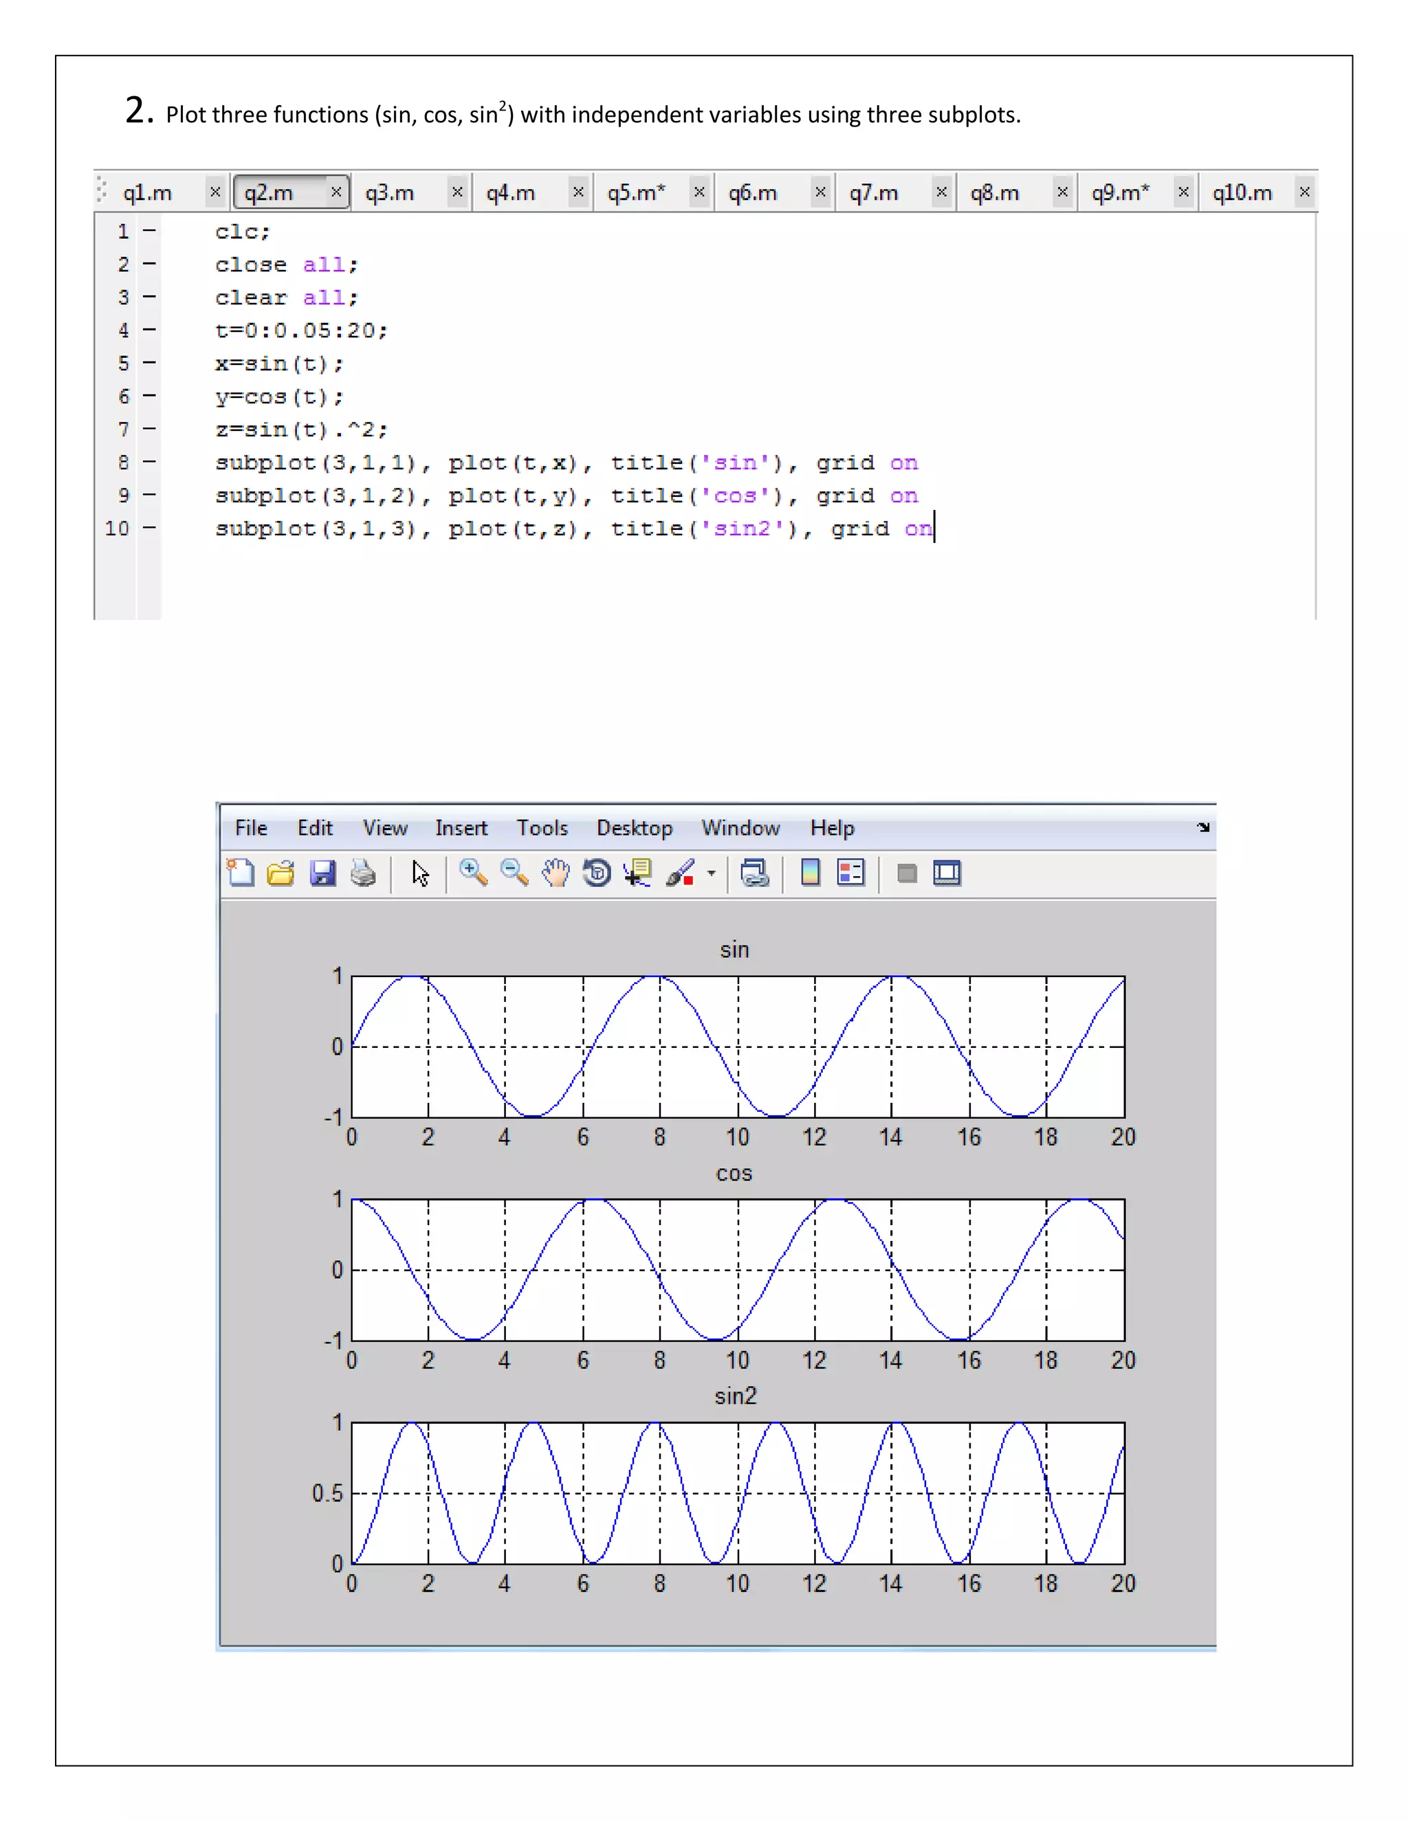Click code line 'clc;'
1408x1821 pixels.
[x=243, y=232]
